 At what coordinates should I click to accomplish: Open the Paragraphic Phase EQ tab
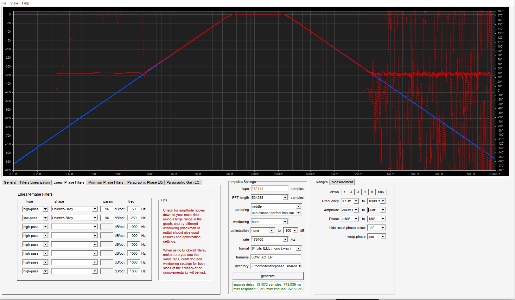145,182
